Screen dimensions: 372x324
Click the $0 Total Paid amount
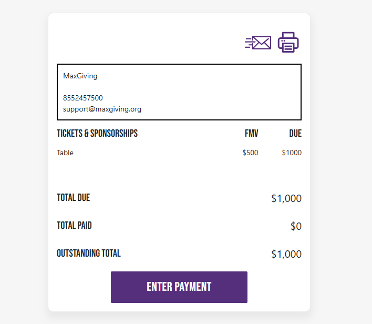[x=296, y=226]
